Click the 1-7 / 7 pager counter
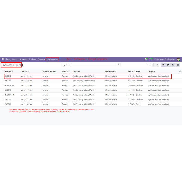The height and width of the screenshot is (182, 182). (148, 65)
